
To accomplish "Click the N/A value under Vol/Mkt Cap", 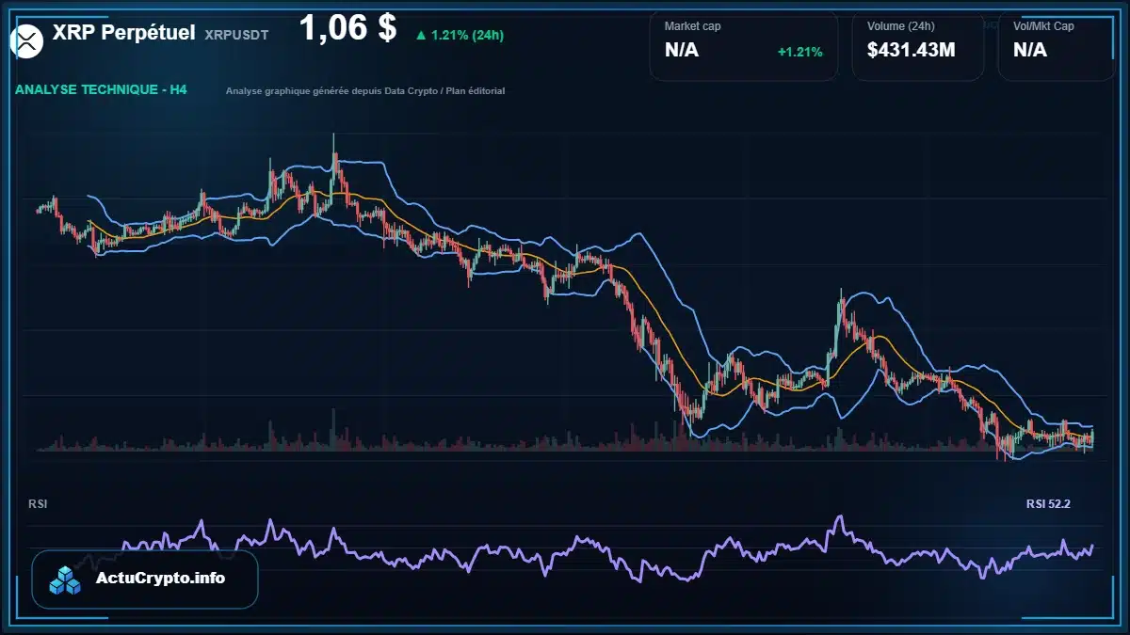I will (1030, 50).
